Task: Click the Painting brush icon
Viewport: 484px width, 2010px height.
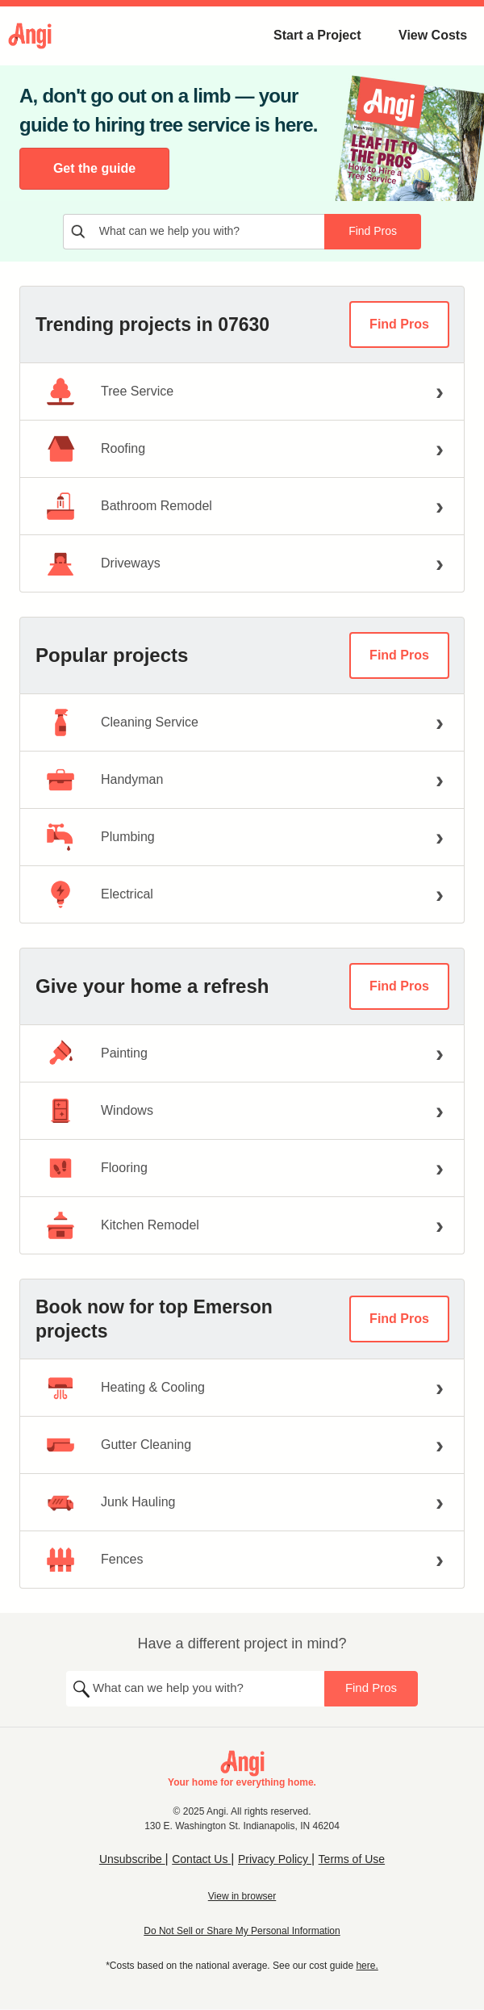Action: (x=60, y=1053)
